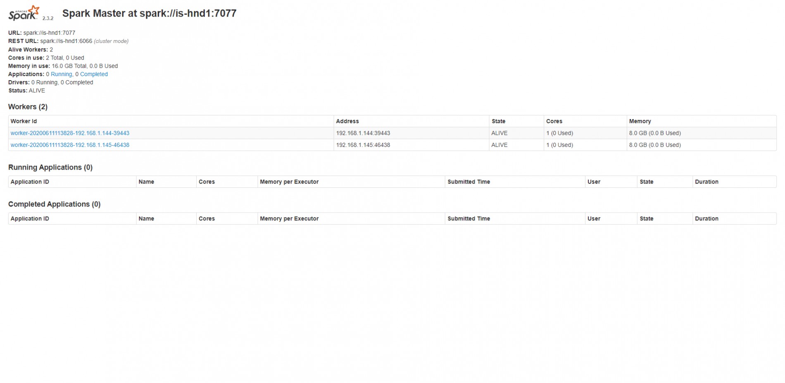
Task: Click the Completed Applications (0) heading
Action: click(x=54, y=204)
